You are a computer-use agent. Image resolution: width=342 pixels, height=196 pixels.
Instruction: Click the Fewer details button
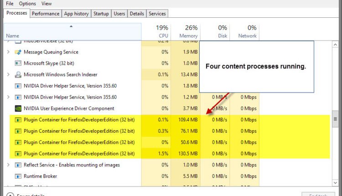(x=26, y=195)
